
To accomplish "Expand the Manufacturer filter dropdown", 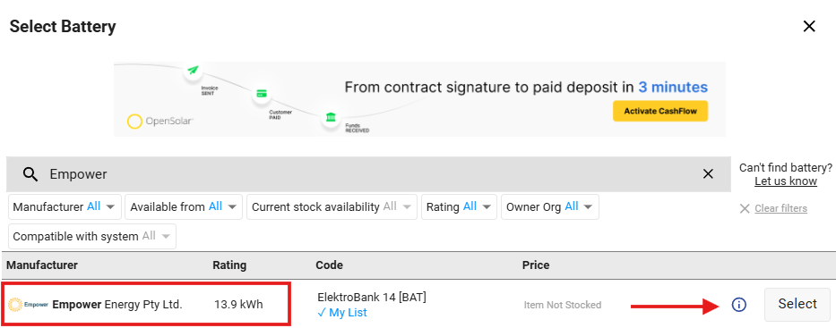I will [x=65, y=206].
